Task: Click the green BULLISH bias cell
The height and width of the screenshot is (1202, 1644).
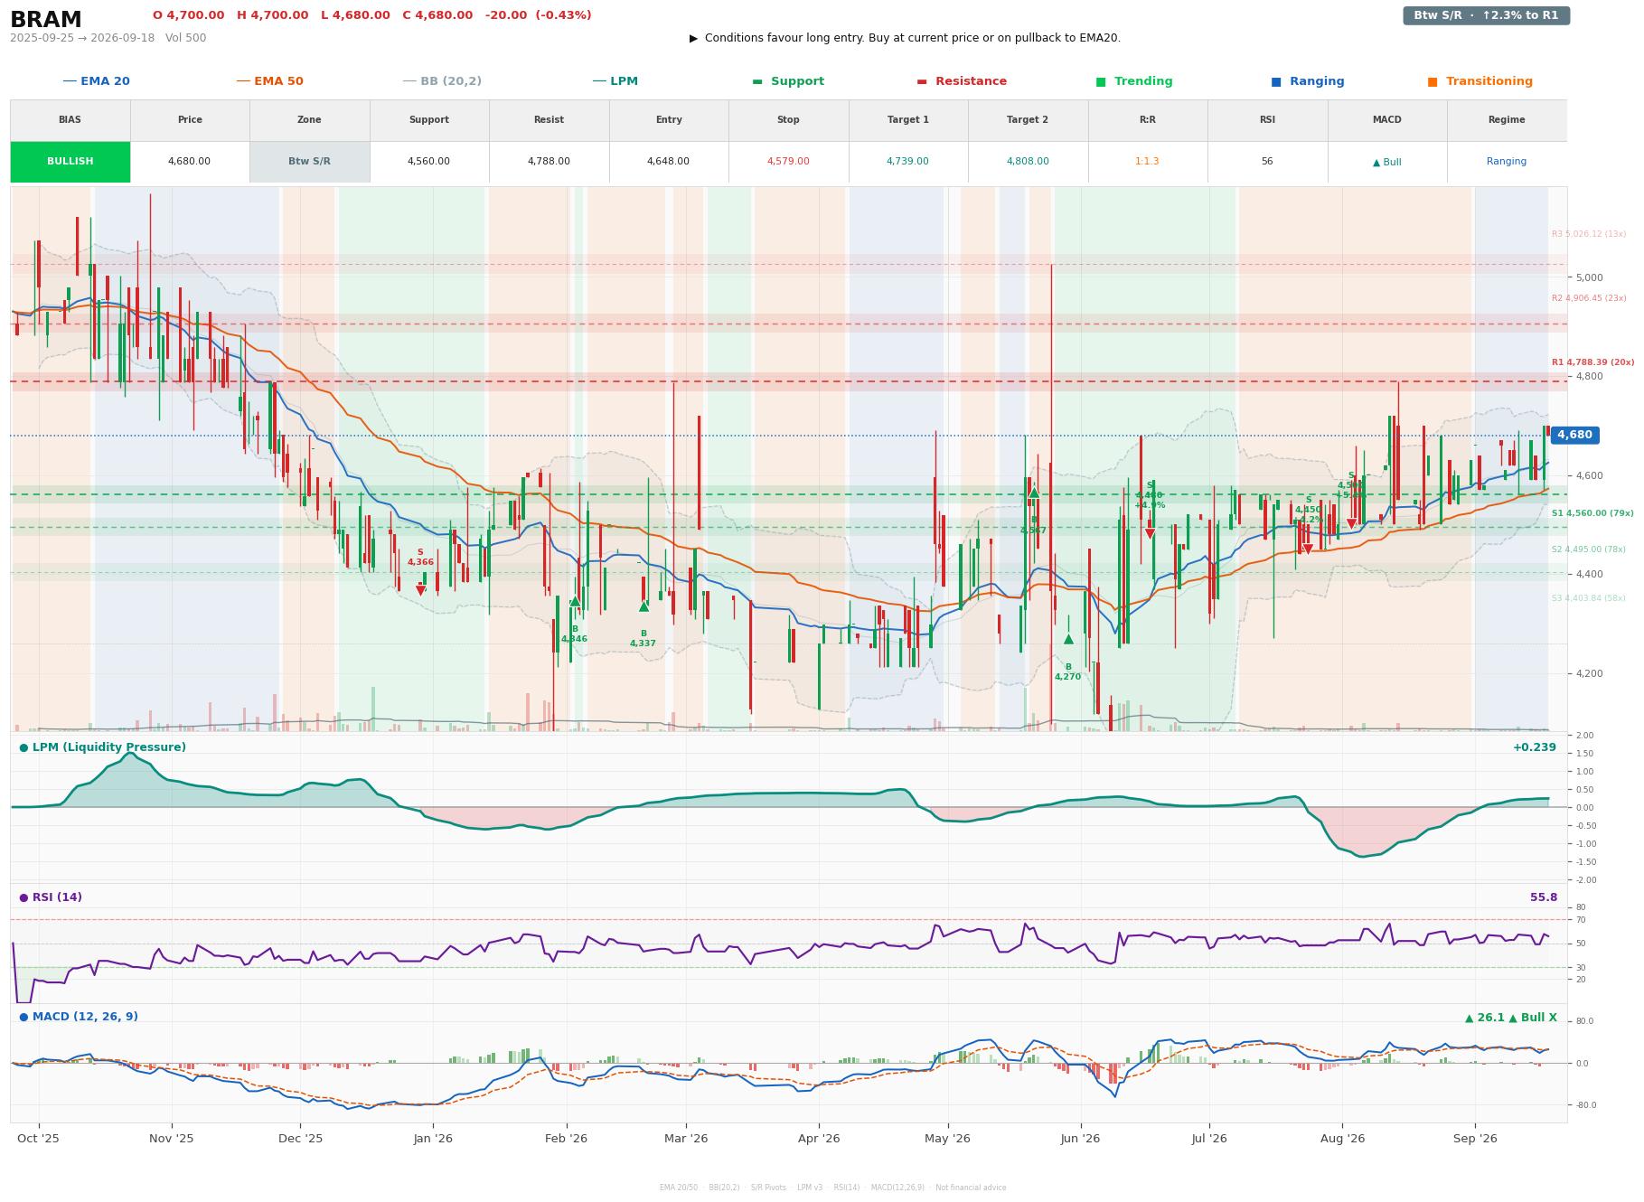Action: [x=70, y=162]
